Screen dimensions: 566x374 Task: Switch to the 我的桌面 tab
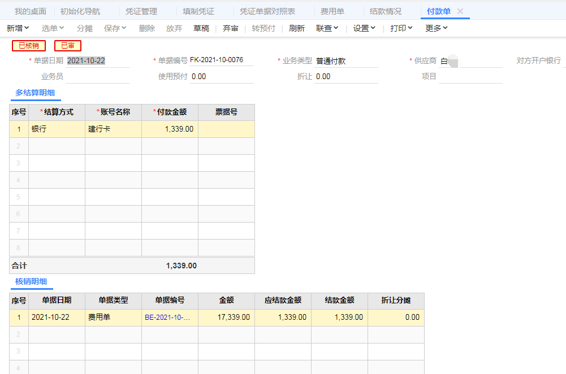(x=31, y=11)
